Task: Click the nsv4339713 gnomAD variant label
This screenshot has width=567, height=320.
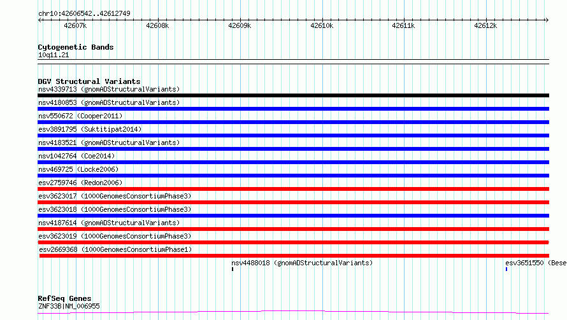Action: click(x=109, y=89)
